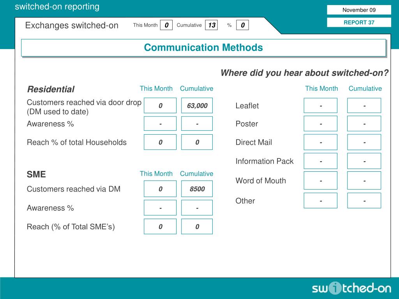Viewport: 399px width, 299px height.
Task: Click the REPORT 37 label box
Action: pos(359,22)
